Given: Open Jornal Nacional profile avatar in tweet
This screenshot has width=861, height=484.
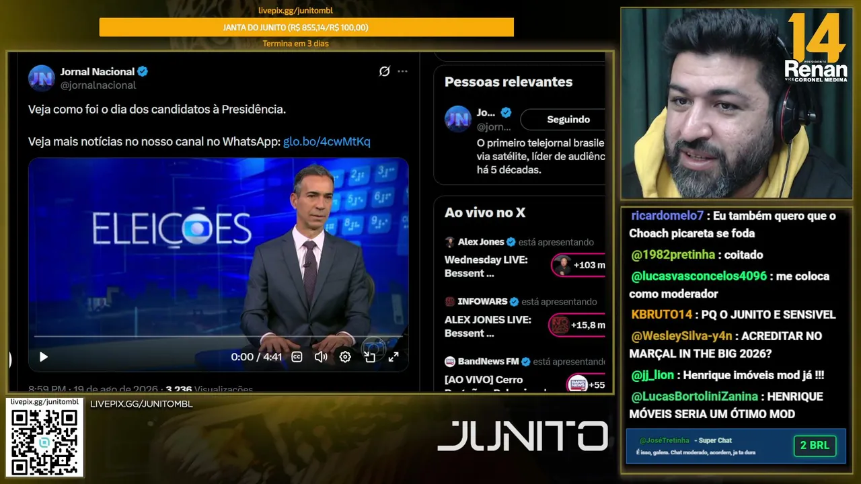Looking at the screenshot, I should pos(41,78).
